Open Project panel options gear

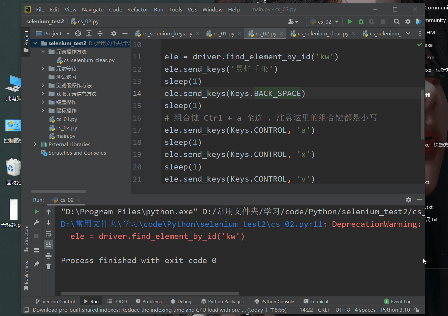(114, 33)
